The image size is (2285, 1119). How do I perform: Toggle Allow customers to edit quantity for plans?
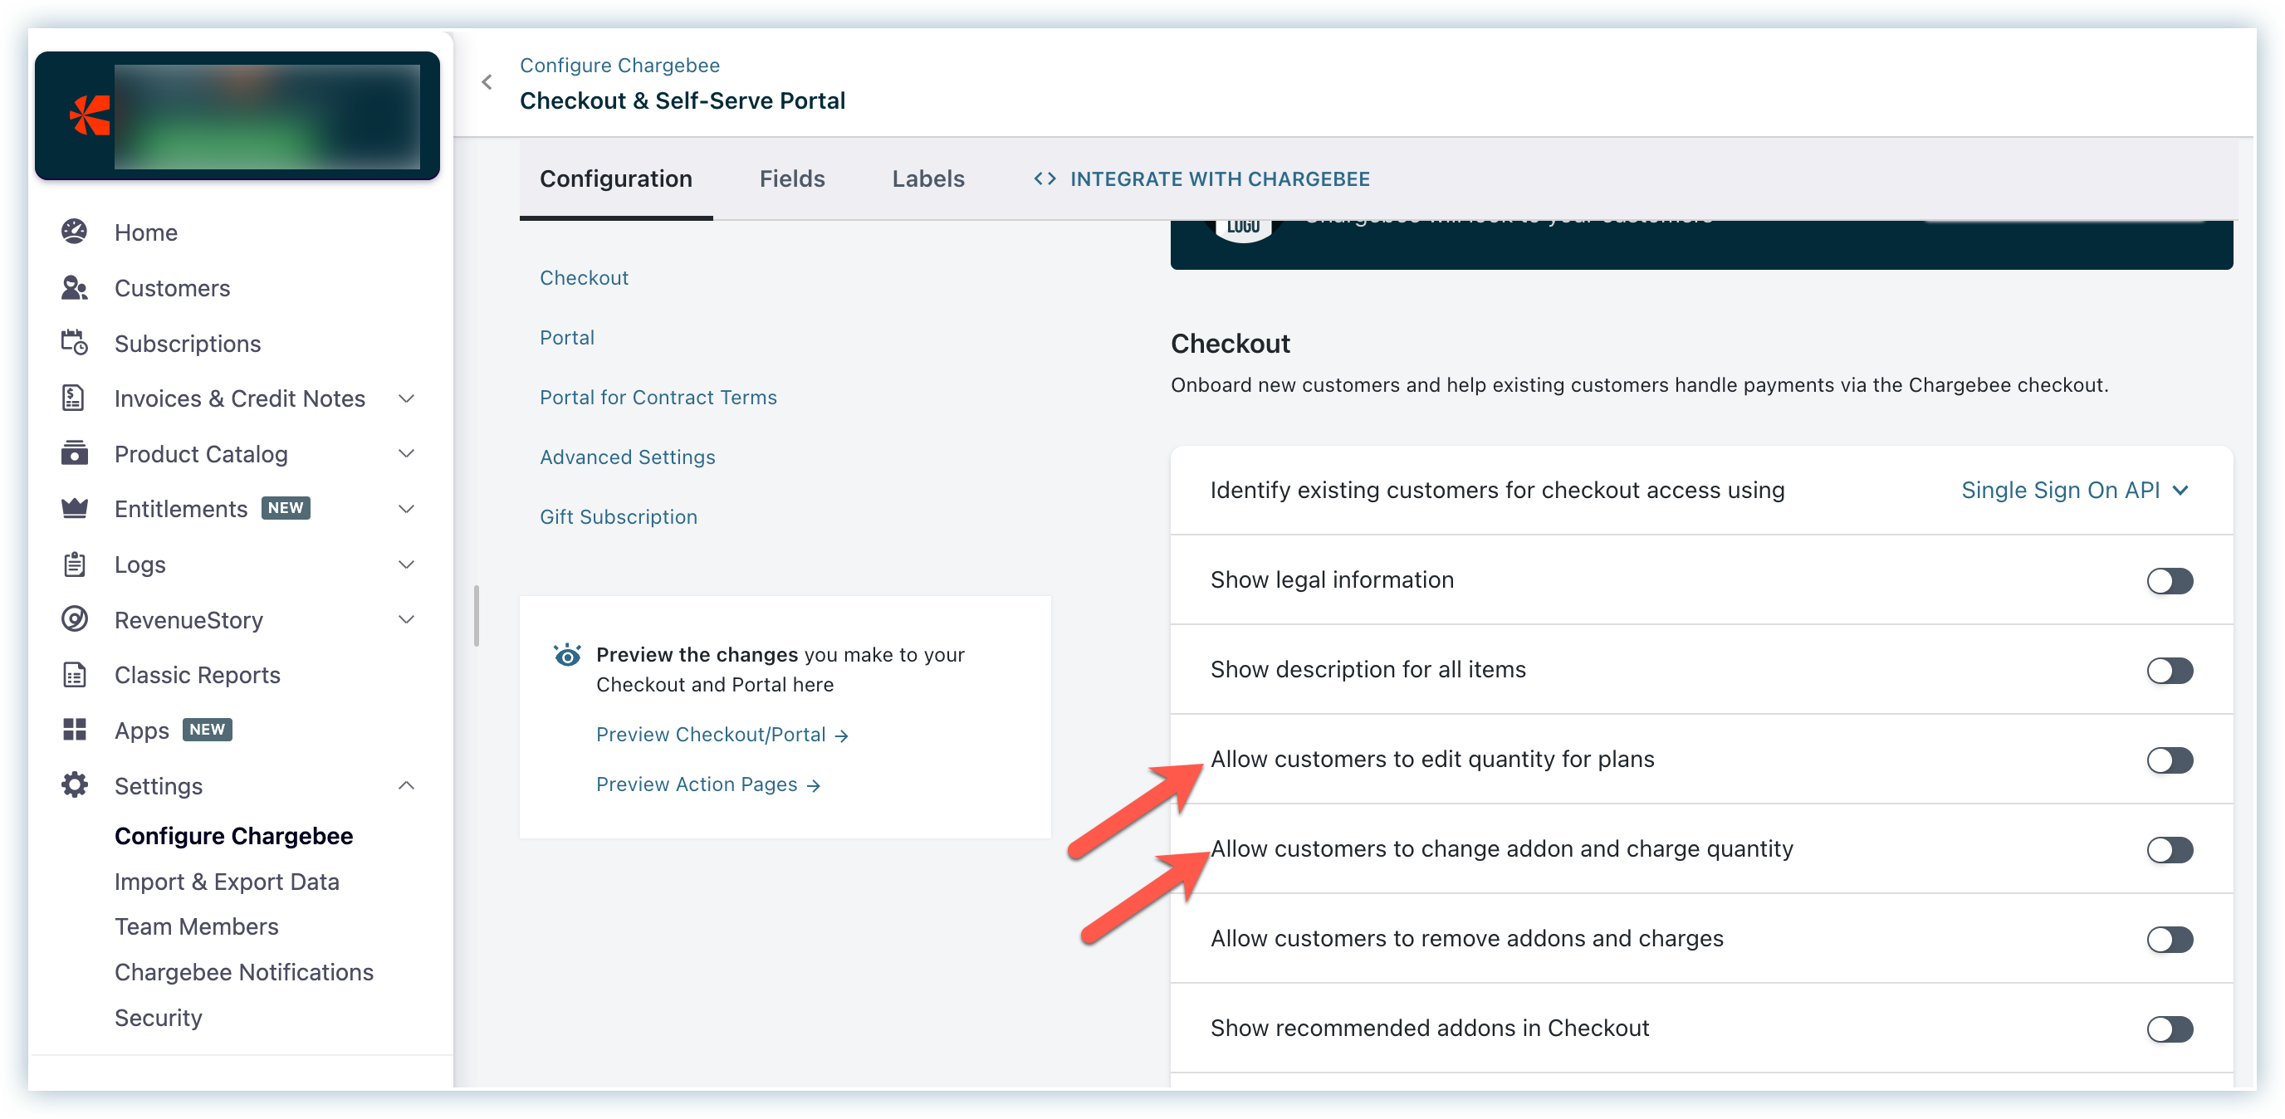tap(2169, 760)
